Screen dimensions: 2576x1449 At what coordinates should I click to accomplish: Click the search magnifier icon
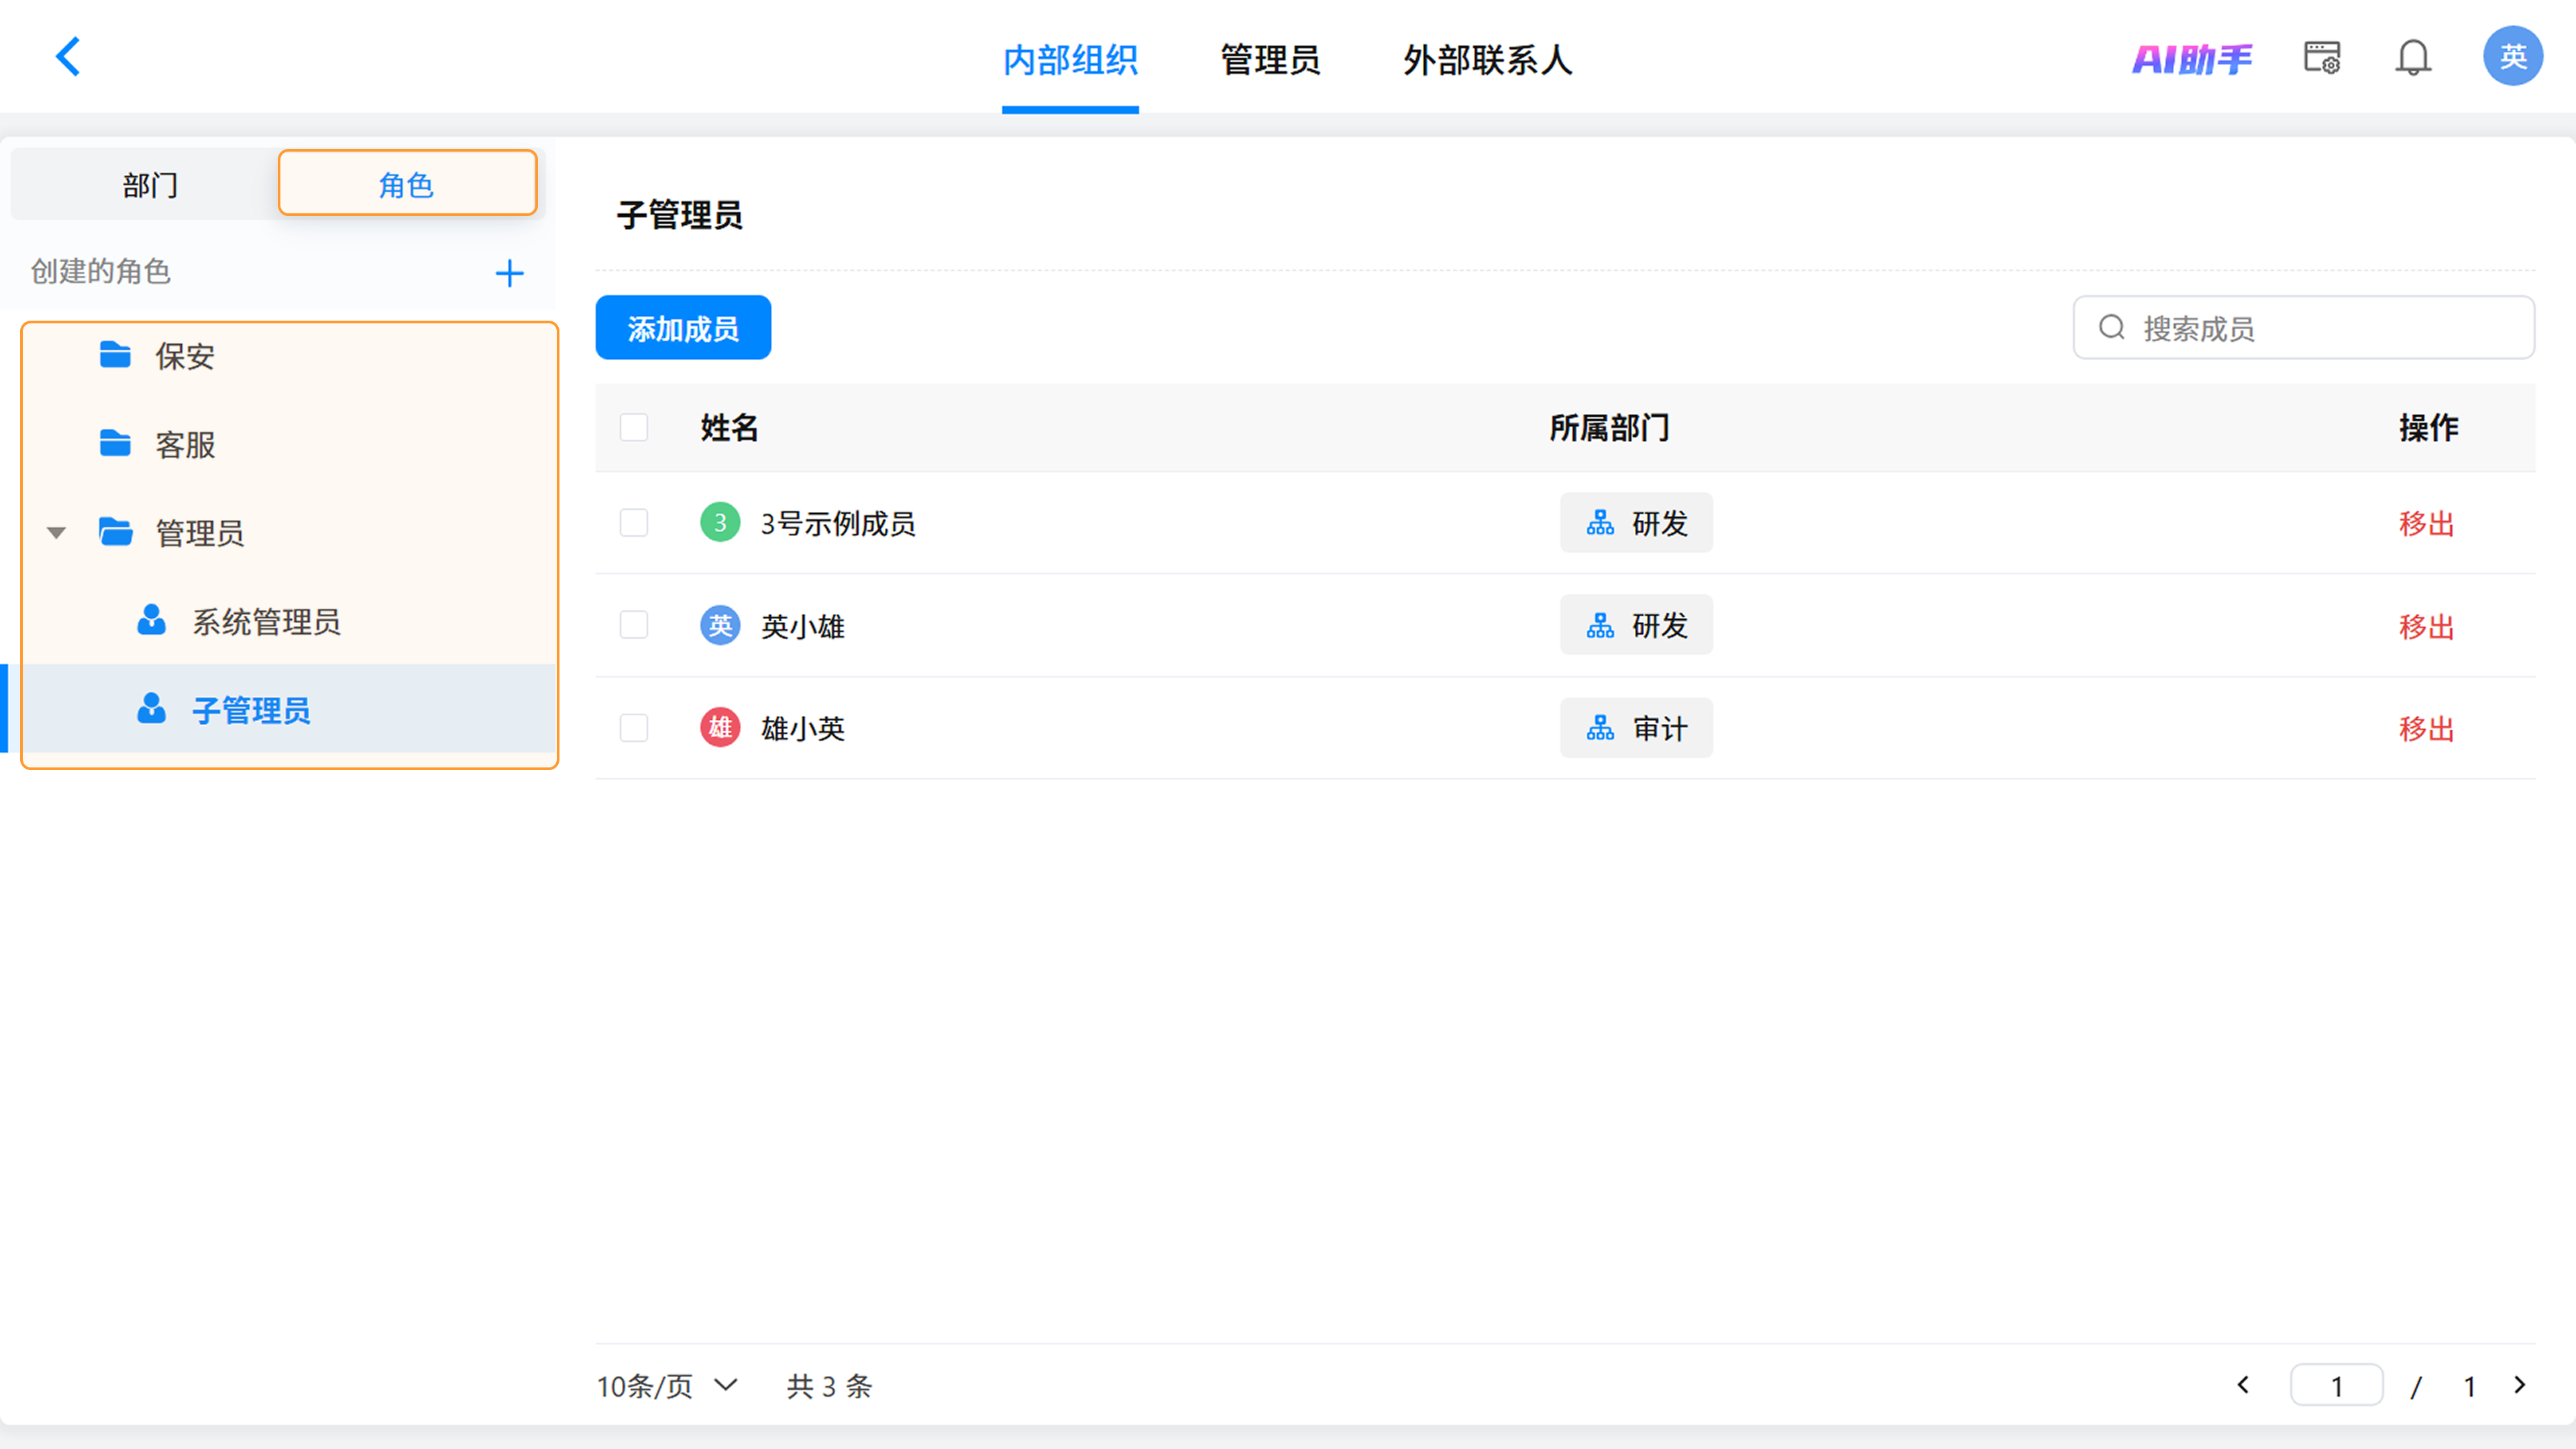(2111, 327)
